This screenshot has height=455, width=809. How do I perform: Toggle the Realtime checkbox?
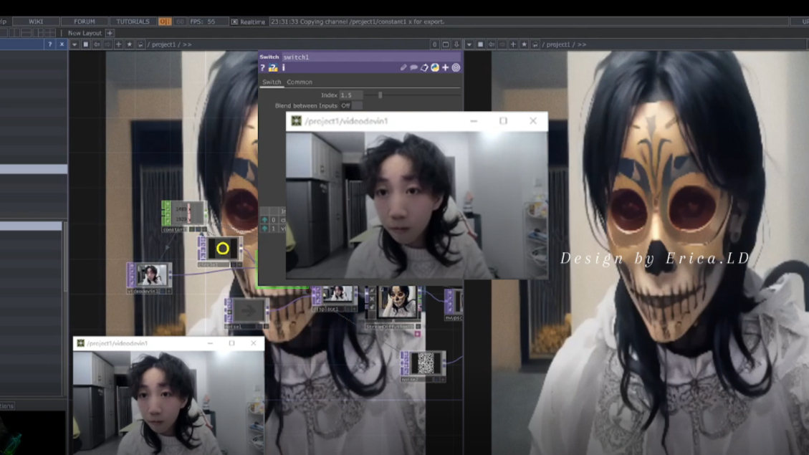point(235,21)
